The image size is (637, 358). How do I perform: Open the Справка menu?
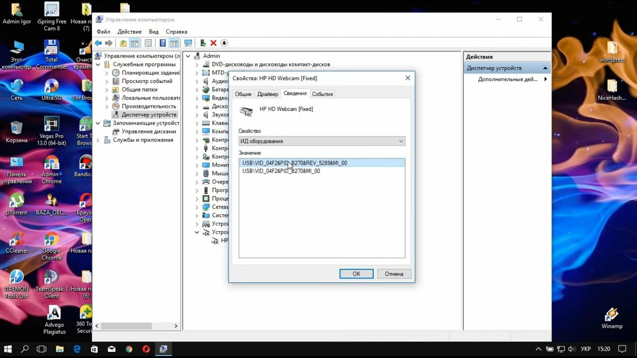[x=177, y=32]
